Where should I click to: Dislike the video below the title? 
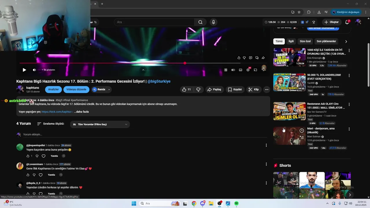click(x=199, y=90)
